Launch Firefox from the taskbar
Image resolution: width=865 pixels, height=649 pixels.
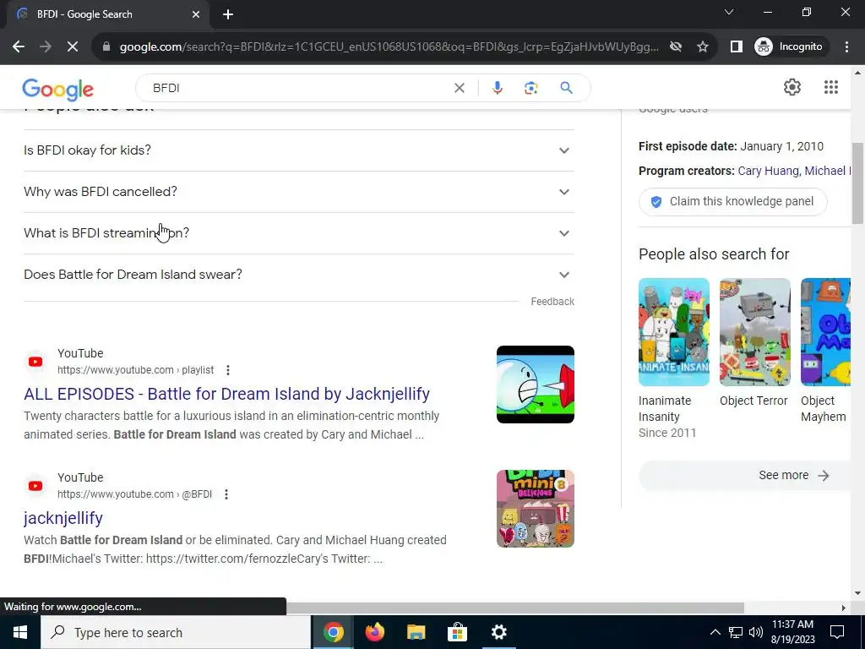374,632
